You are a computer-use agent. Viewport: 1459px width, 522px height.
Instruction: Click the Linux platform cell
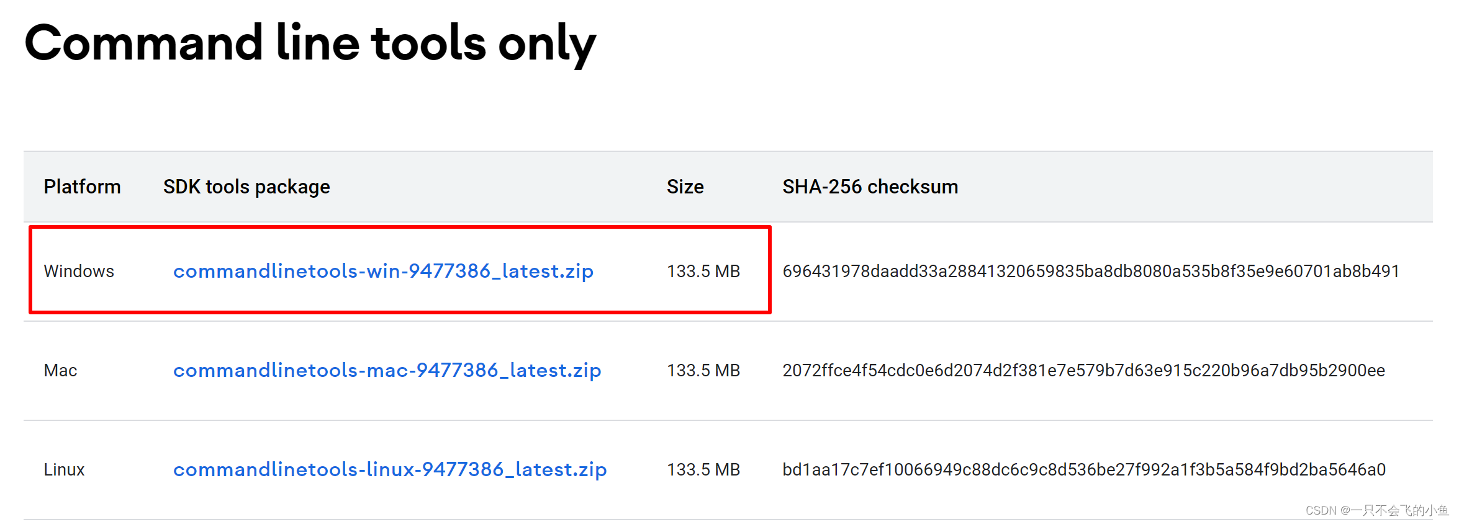[64, 469]
